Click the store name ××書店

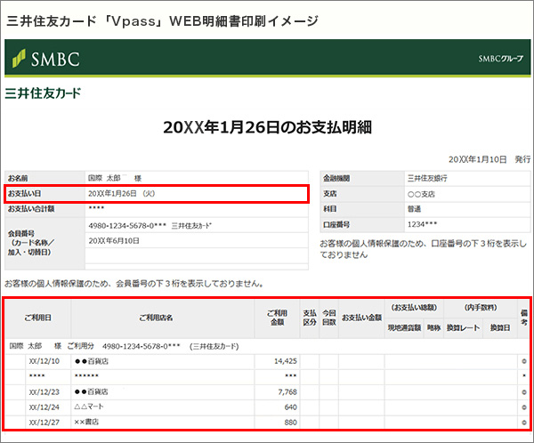86,422
